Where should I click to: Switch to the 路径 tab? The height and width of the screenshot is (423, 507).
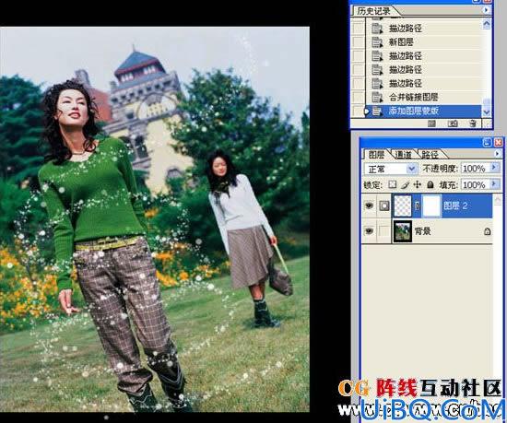[x=430, y=155]
